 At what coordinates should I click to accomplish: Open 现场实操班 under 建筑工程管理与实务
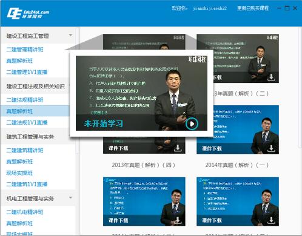point(19,173)
